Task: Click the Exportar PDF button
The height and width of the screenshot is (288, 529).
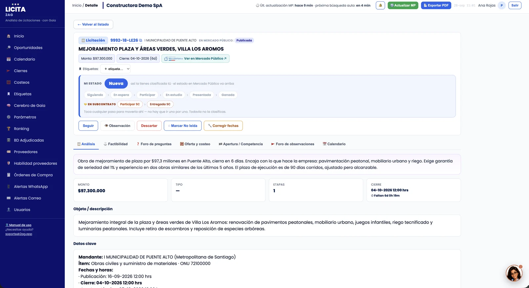Action: tap(436, 5)
